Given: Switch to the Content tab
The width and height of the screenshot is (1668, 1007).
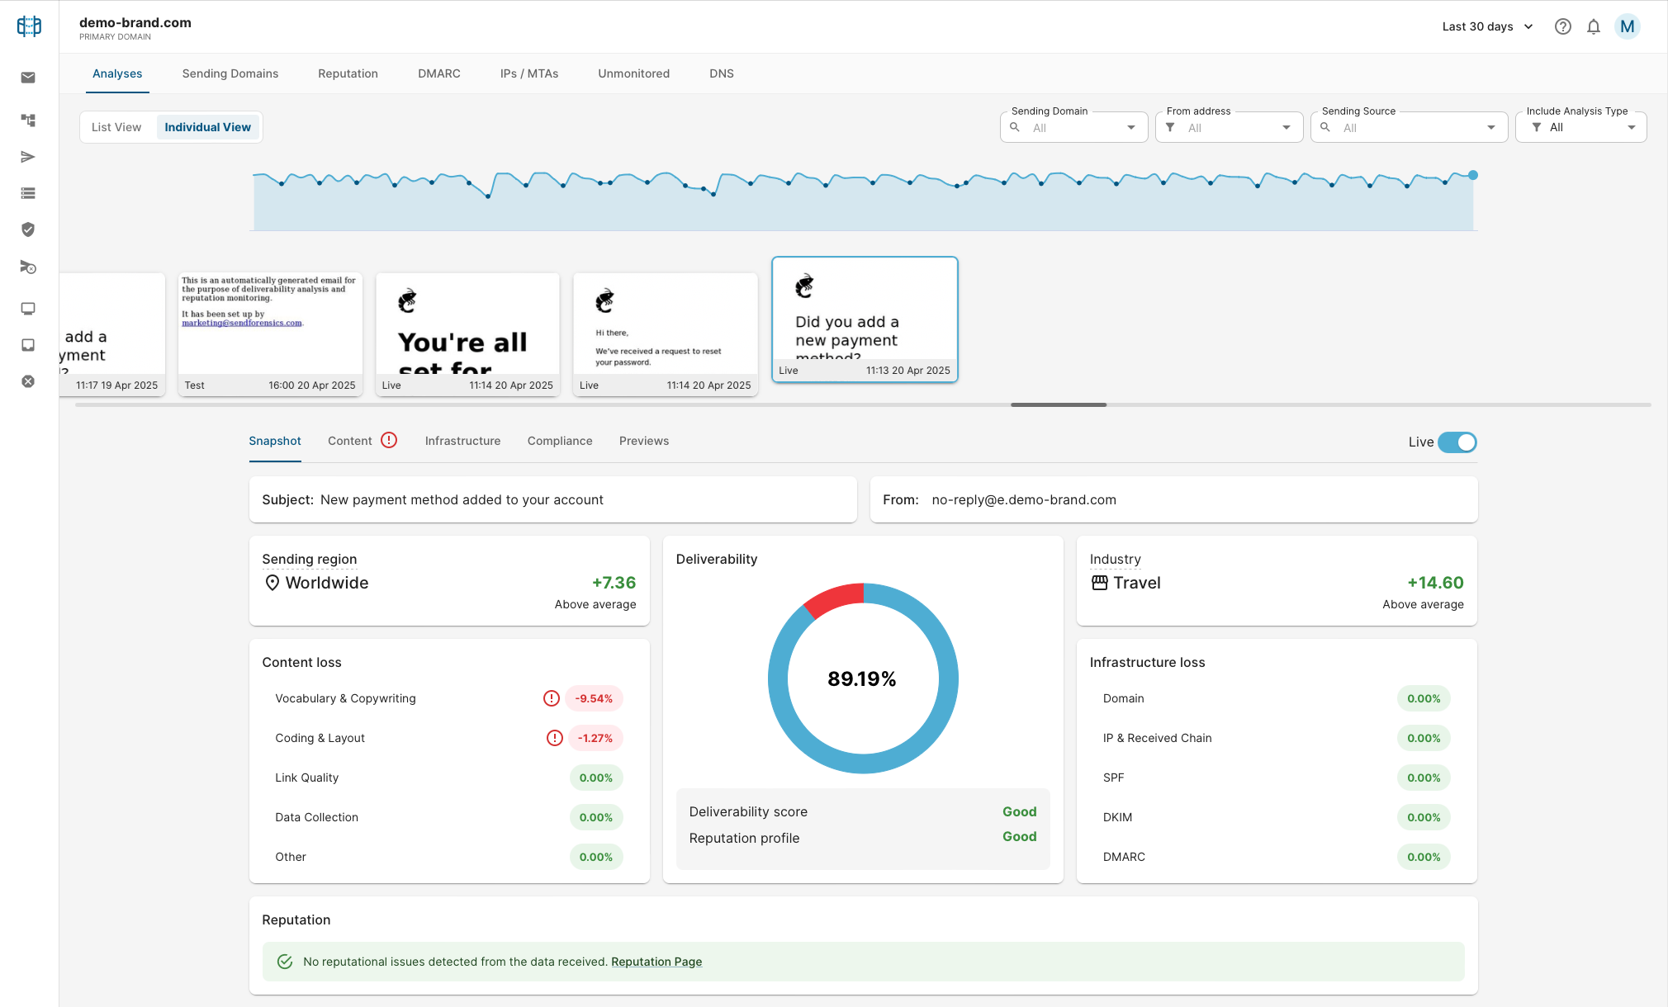Looking at the screenshot, I should 350,441.
